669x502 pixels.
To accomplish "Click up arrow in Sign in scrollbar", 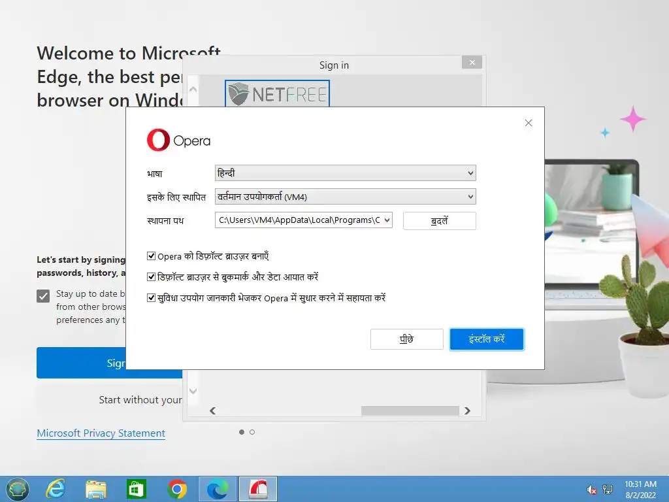I will (x=193, y=89).
